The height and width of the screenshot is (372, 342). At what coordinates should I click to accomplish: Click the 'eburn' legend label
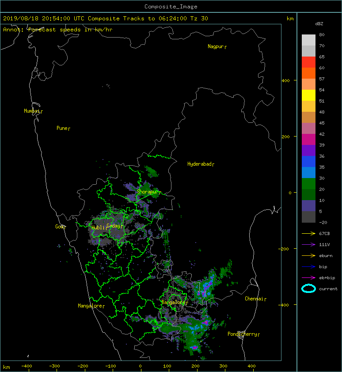(x=326, y=256)
